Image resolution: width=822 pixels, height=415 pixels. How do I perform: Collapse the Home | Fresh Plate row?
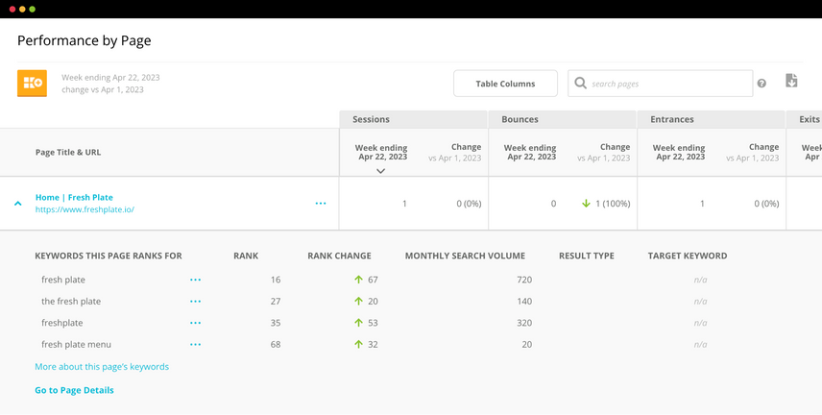tap(18, 203)
